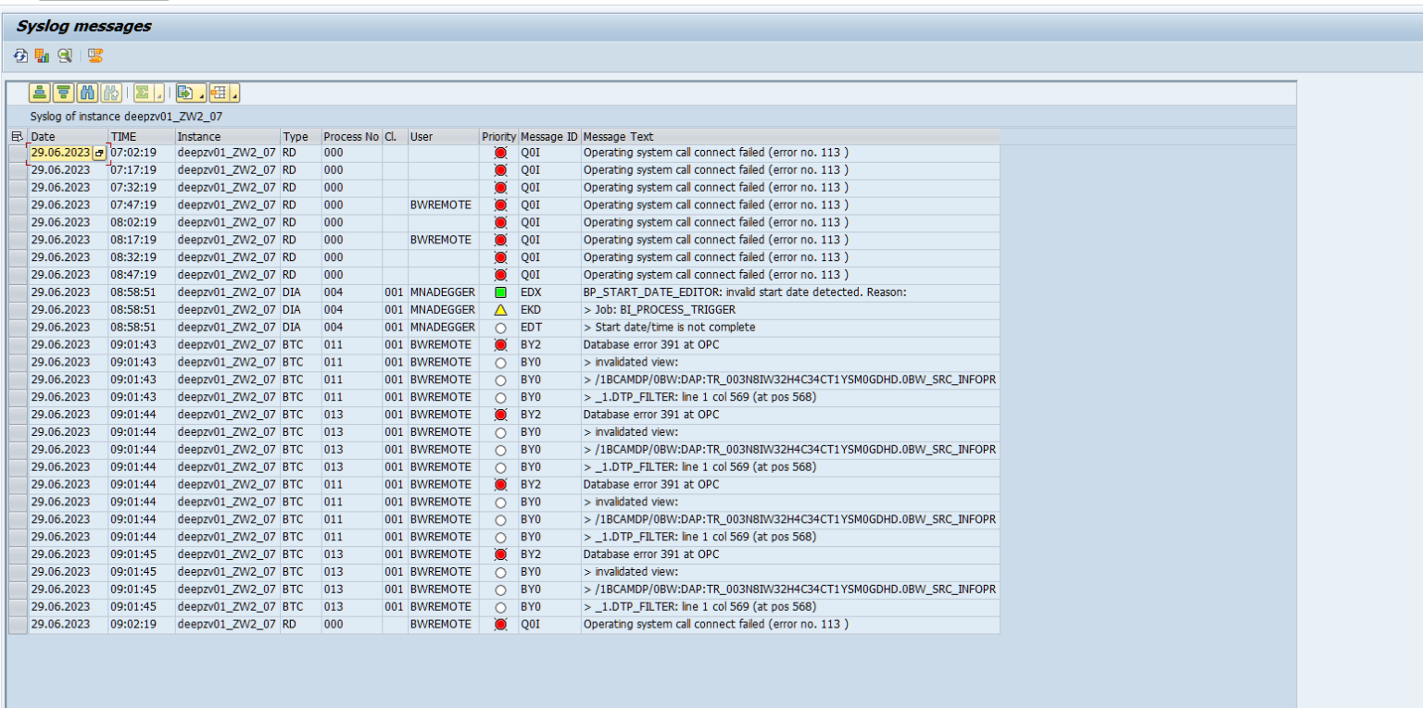Click the display details magnifier icon
1423x708 pixels.
pos(63,56)
